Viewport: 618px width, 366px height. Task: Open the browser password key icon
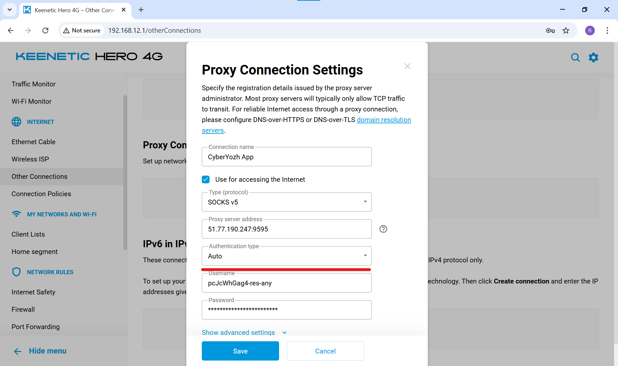(550, 30)
